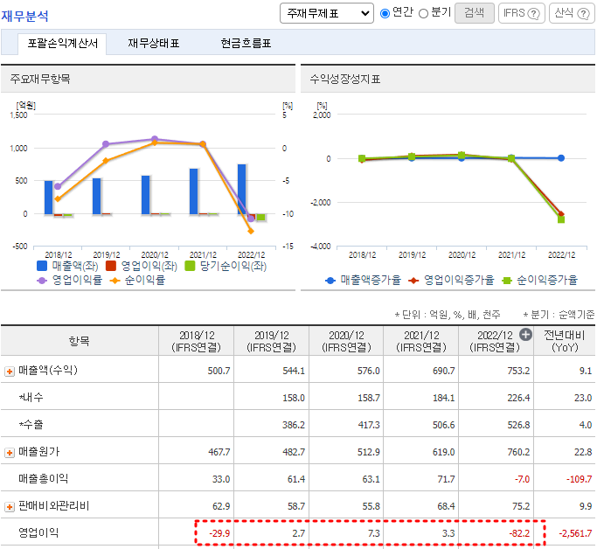Click the -109.7 YoY value
This screenshot has width=604, height=549.
pos(579,480)
